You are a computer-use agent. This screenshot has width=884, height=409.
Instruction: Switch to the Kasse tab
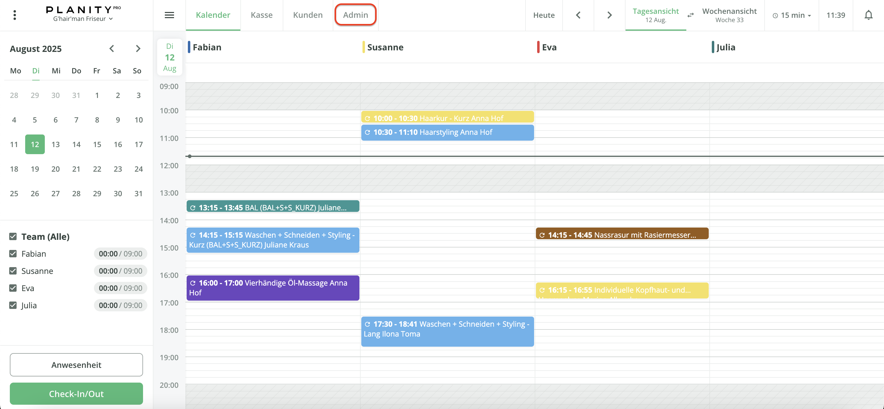262,15
